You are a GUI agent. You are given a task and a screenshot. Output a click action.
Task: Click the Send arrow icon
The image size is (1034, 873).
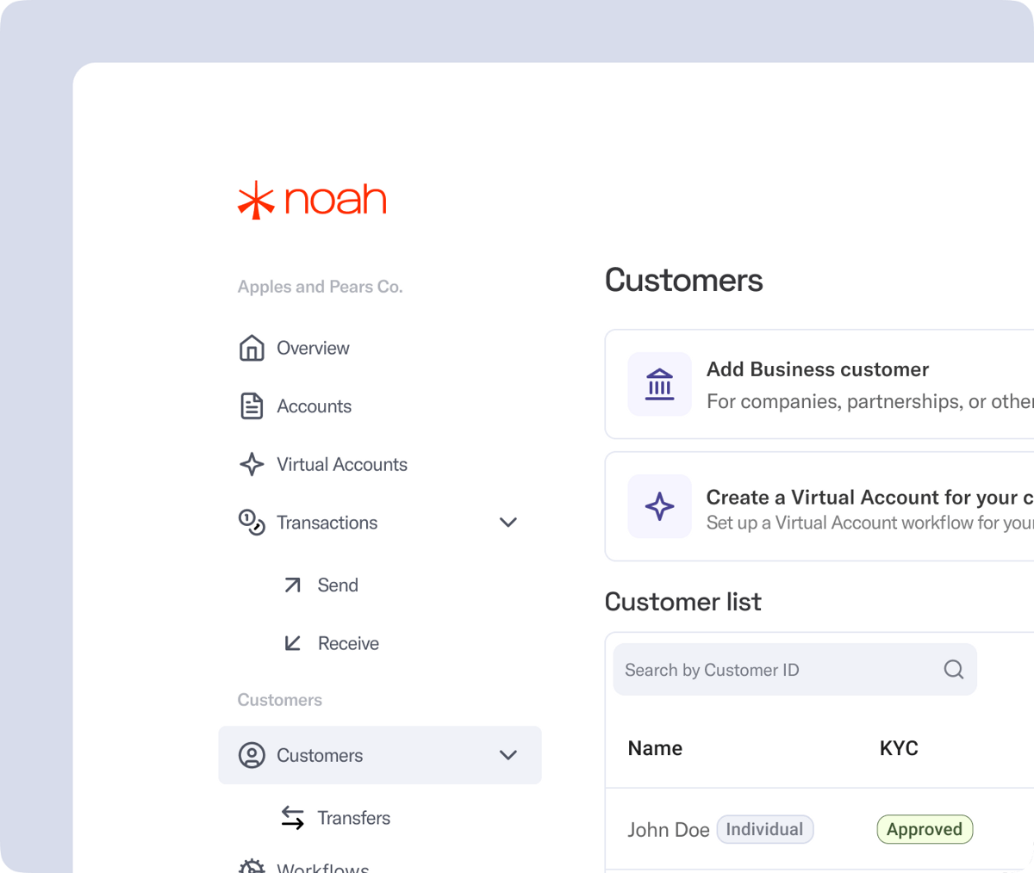(x=293, y=585)
